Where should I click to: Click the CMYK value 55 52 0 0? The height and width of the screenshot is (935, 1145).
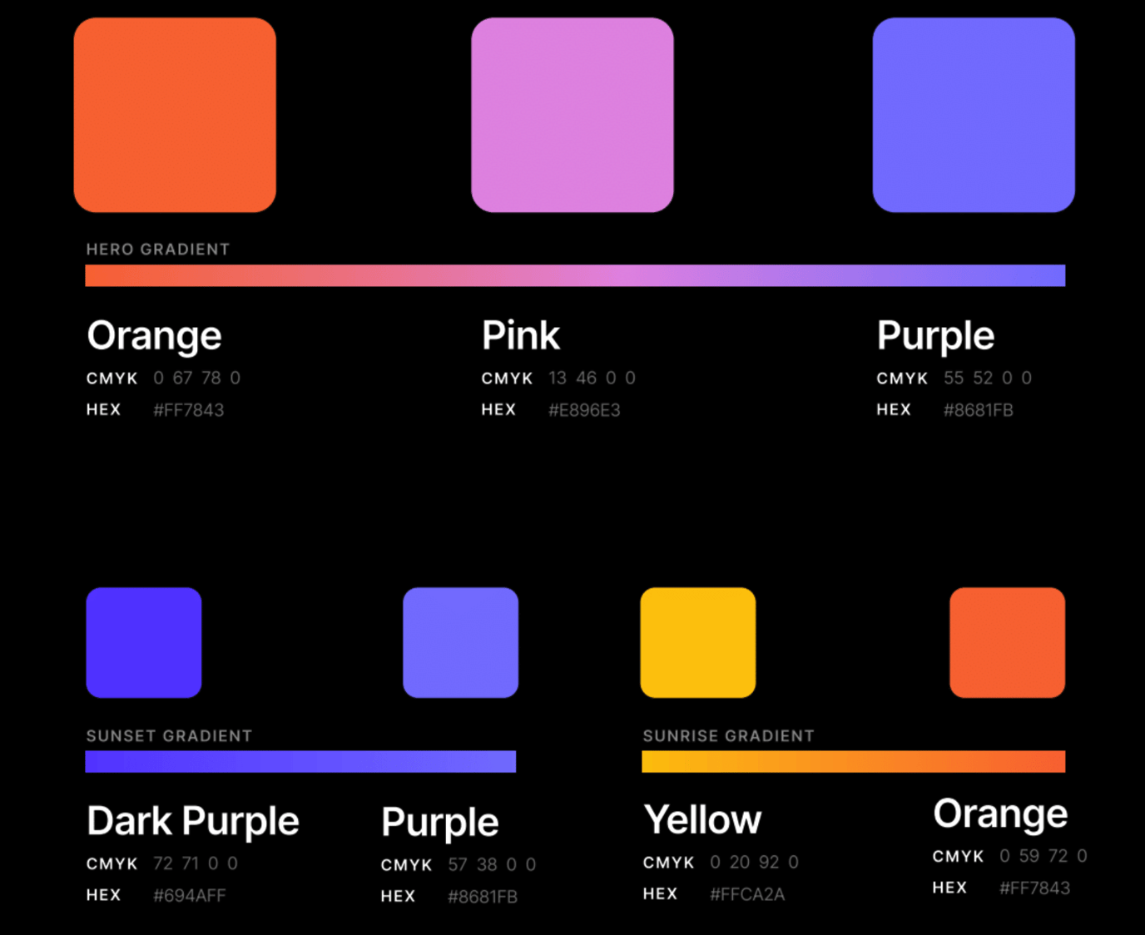987,378
